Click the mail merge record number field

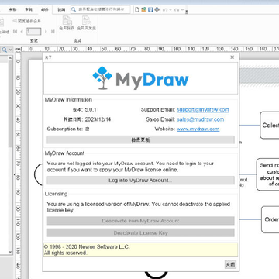[33, 32]
